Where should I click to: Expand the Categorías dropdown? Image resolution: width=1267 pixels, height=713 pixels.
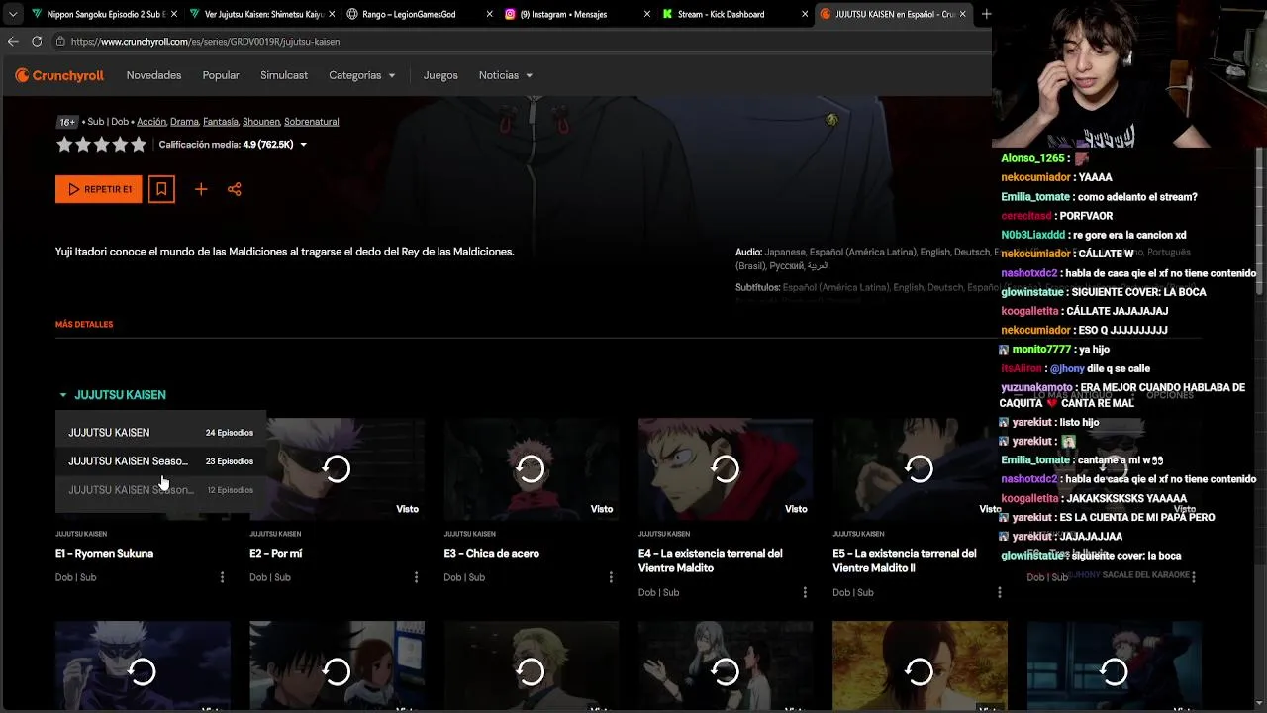click(x=362, y=75)
